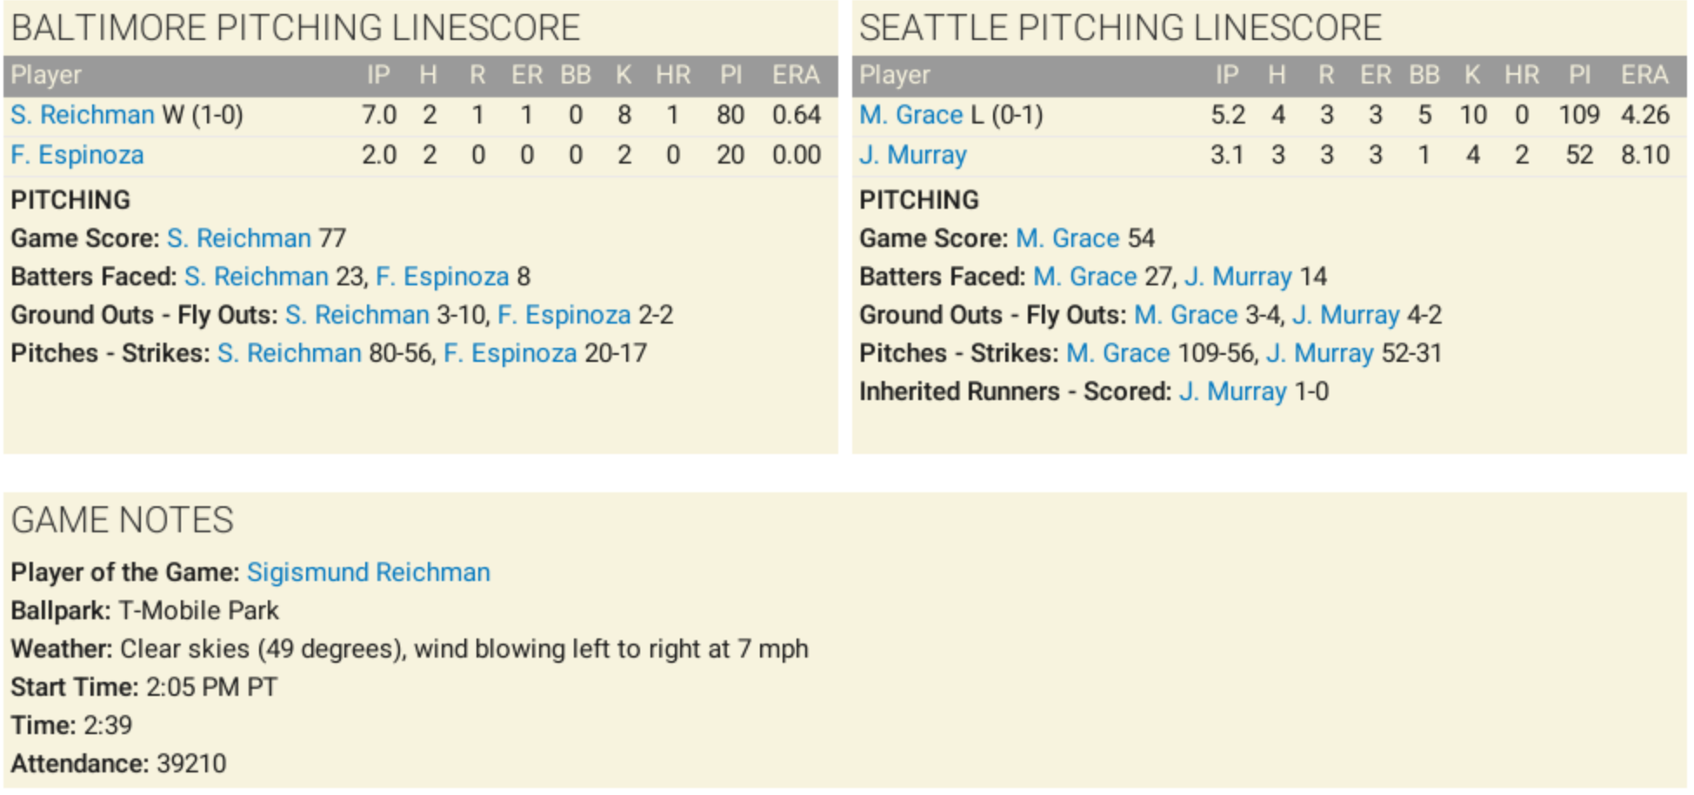Image resolution: width=1694 pixels, height=795 pixels.
Task: Open S. Reichman link in Batters Faced line
Action: tap(256, 277)
